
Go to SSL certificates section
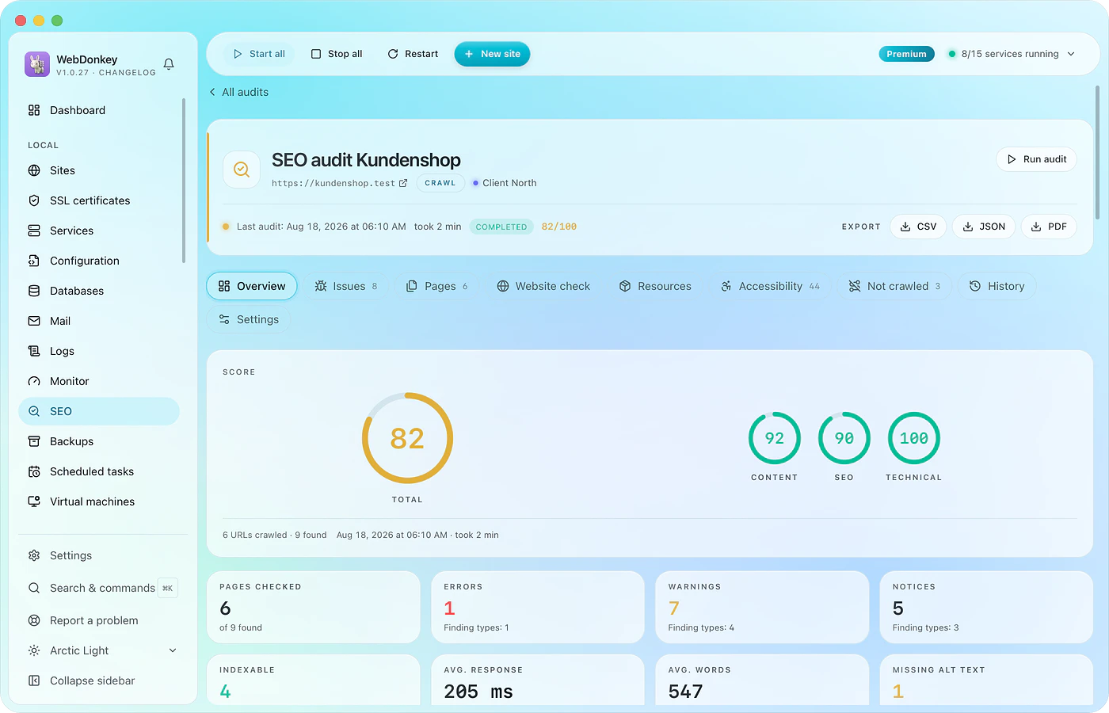[99, 200]
